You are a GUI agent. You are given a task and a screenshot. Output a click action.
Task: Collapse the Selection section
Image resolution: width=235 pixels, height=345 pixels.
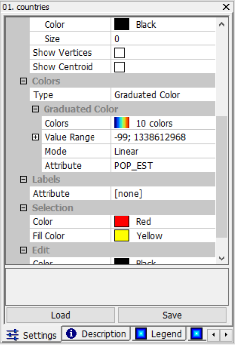(x=23, y=208)
